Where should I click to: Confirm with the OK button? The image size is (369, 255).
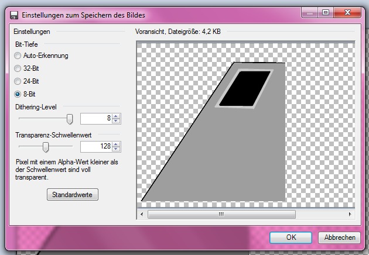pos(291,237)
